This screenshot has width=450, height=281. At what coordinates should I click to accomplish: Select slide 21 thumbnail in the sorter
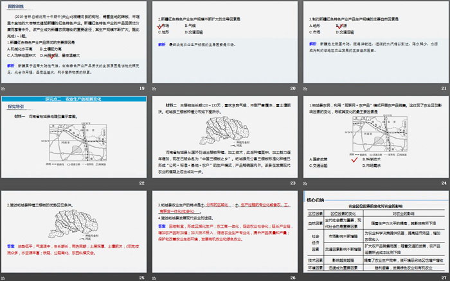coord(376,42)
